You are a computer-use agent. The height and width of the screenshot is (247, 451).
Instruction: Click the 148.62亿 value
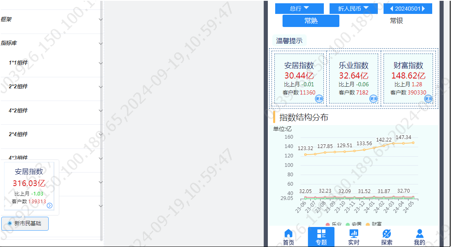pyautogui.click(x=408, y=76)
